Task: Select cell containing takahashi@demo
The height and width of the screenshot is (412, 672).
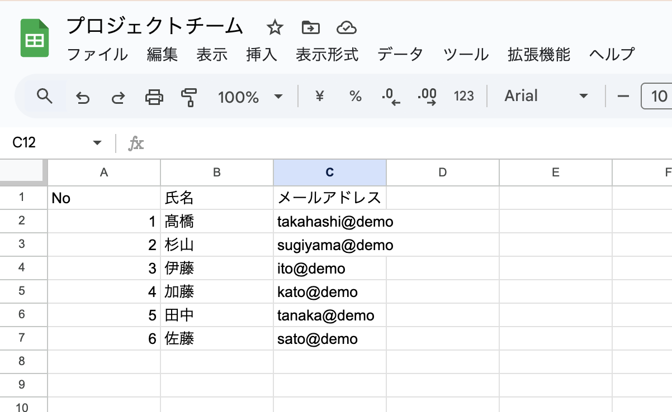Action: point(329,222)
